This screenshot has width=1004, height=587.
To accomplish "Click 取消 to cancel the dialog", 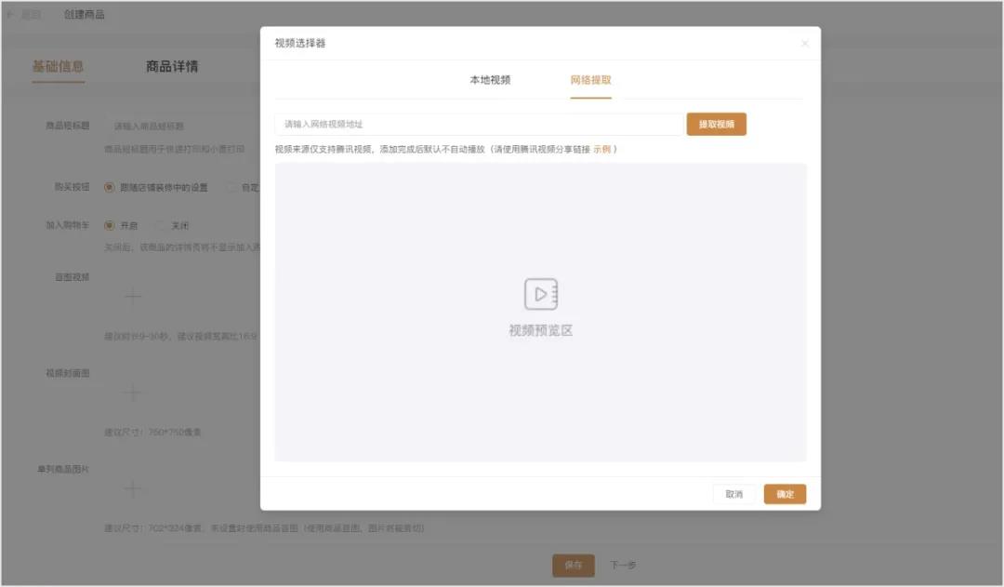I will (x=733, y=494).
